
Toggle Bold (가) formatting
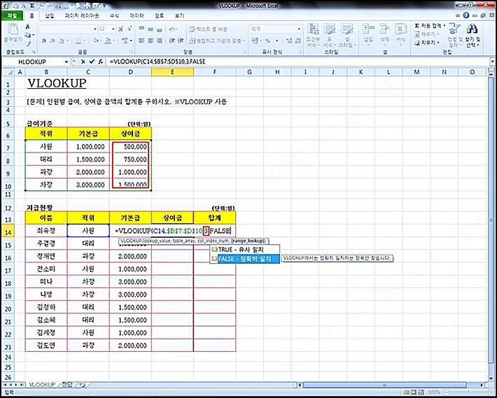(x=43, y=41)
